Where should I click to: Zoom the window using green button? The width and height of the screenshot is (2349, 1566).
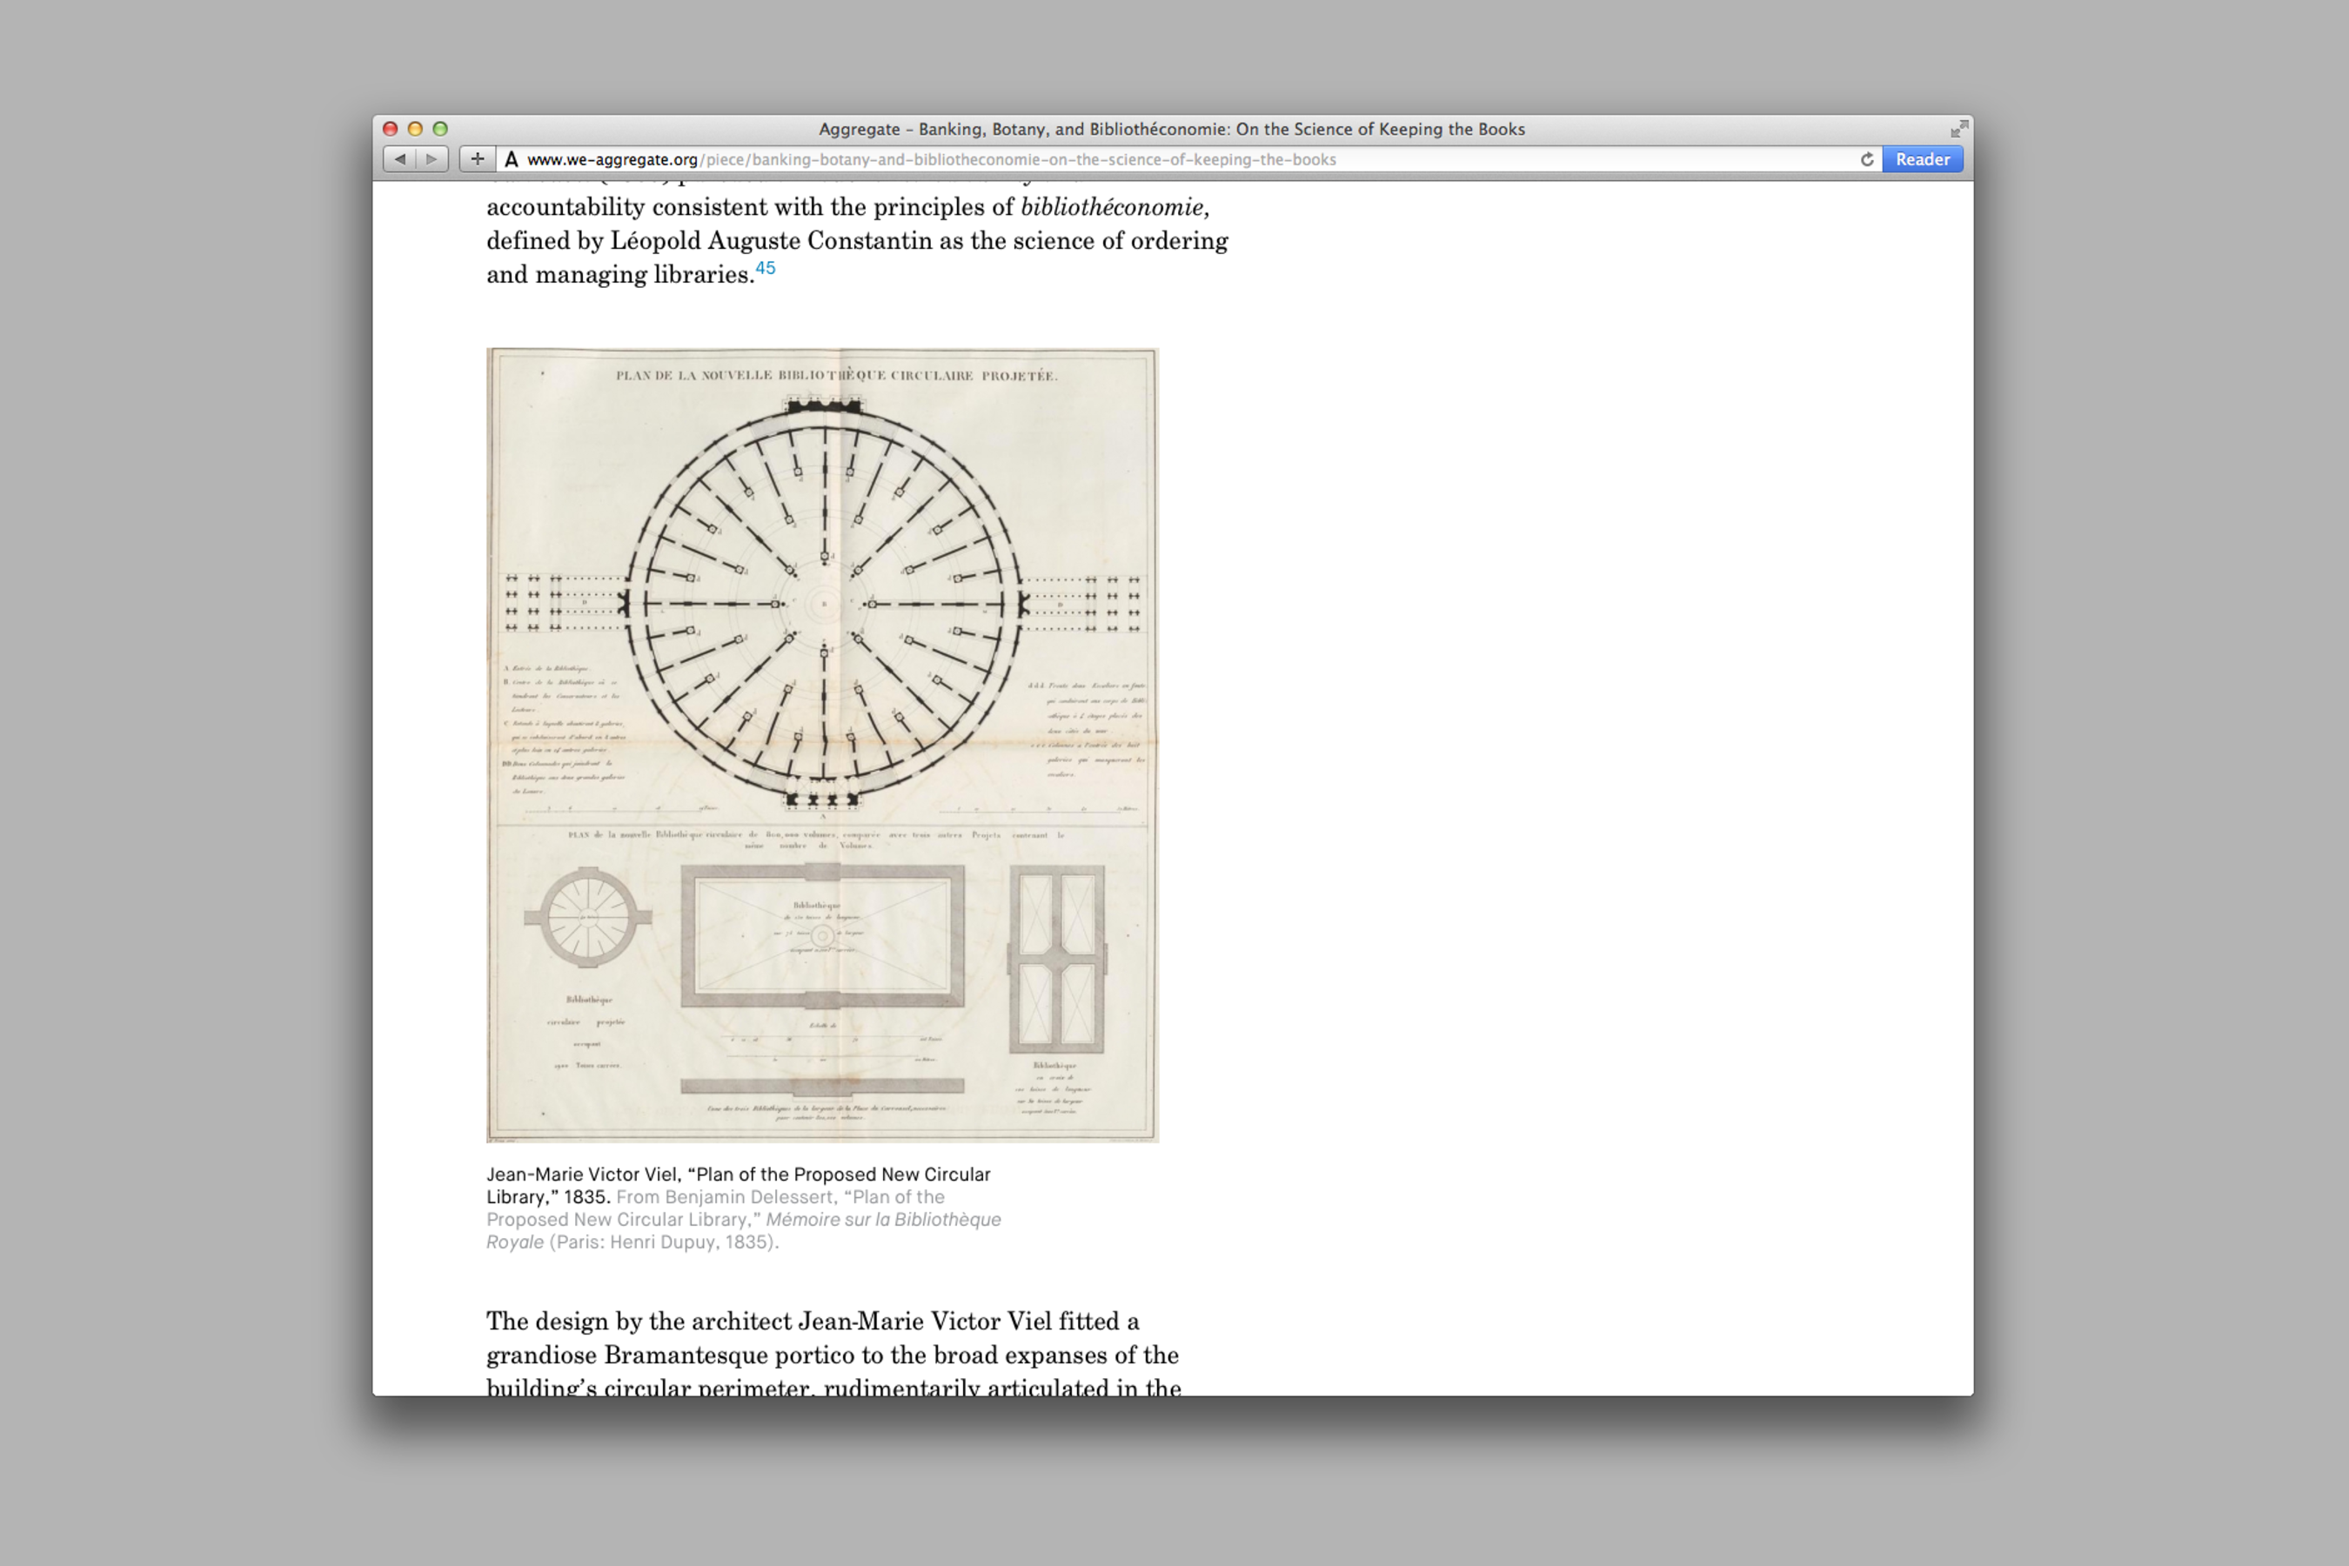click(440, 129)
